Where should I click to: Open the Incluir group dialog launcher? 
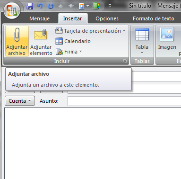pyautogui.click(x=125, y=61)
